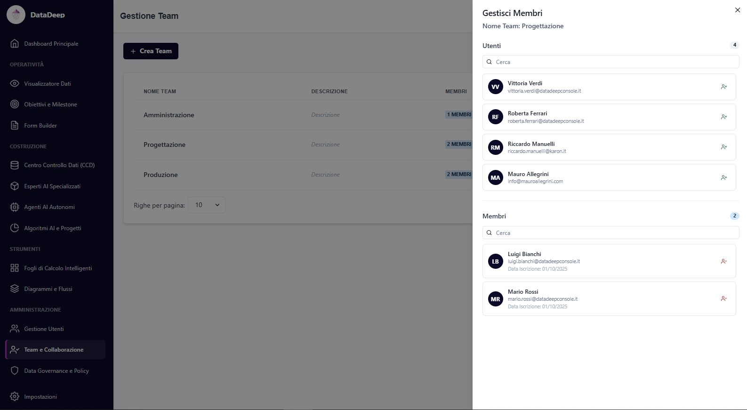Remove Mario Rossi from members
This screenshot has width=747, height=410.
tap(724, 298)
